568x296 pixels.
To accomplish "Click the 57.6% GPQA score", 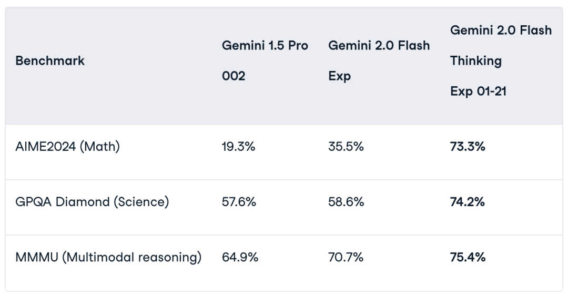I will point(239,202).
